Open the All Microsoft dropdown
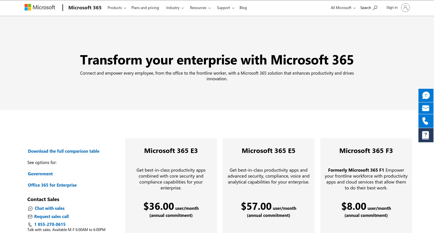 click(343, 8)
